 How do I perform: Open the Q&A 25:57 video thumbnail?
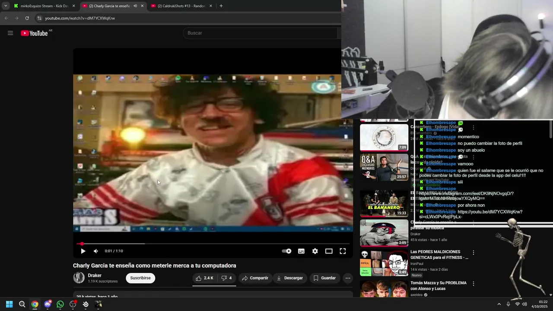(x=384, y=167)
